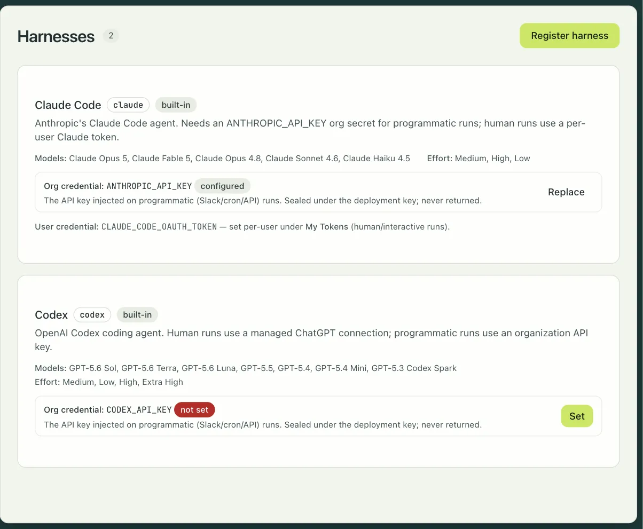Select the Claude Code harness title
This screenshot has width=643, height=529.
tap(68, 105)
